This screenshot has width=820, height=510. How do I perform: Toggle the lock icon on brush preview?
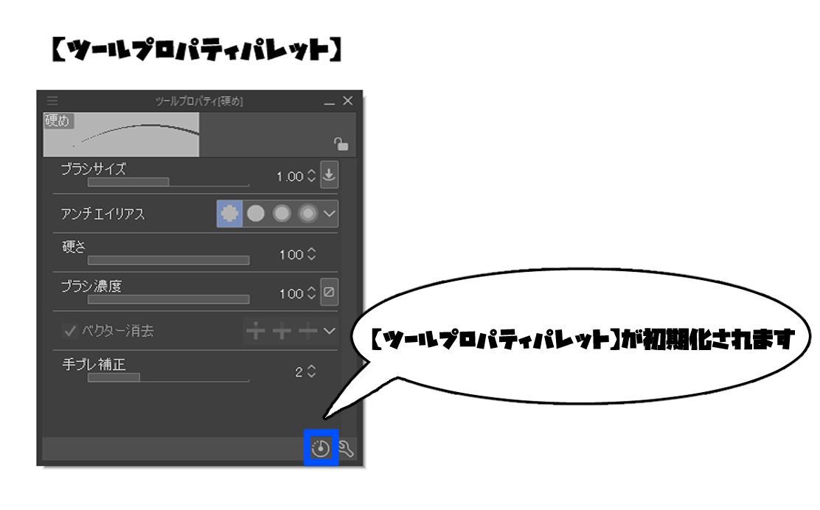(341, 144)
